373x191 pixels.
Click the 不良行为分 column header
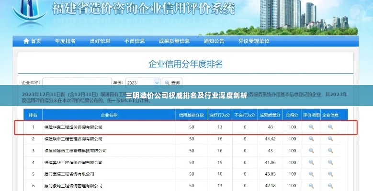(x=245, y=115)
